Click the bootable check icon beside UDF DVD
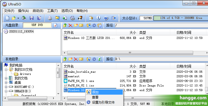Image resolution: width=208 pixels, height=106 pixels. pyautogui.click(x=56, y=25)
